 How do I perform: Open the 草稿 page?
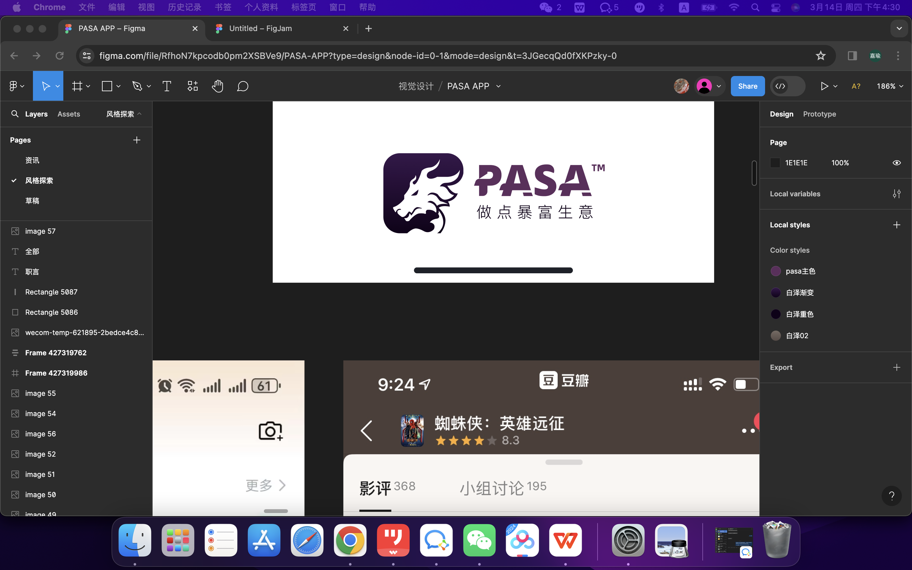point(32,200)
